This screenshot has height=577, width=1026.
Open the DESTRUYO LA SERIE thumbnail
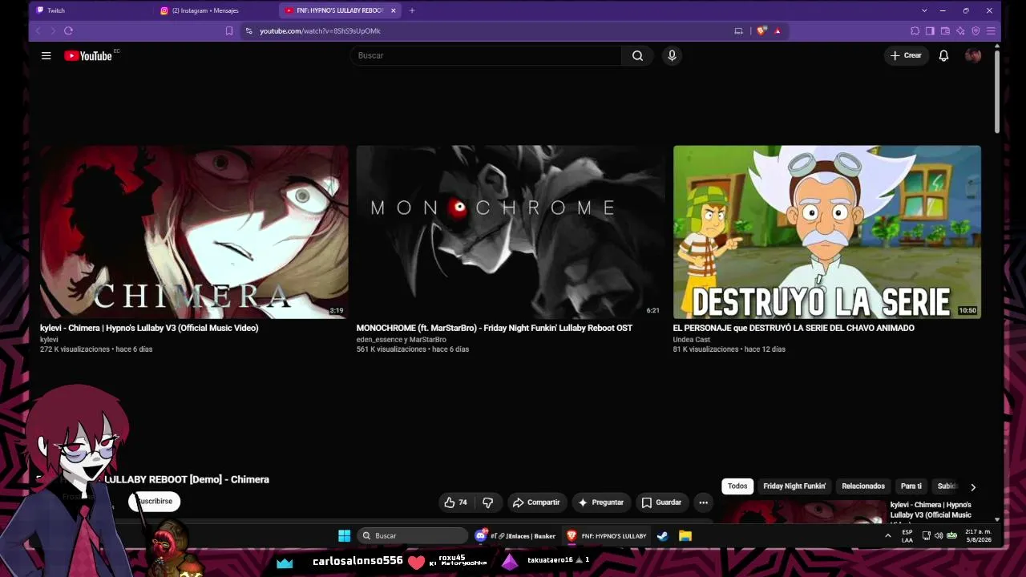pyautogui.click(x=827, y=232)
